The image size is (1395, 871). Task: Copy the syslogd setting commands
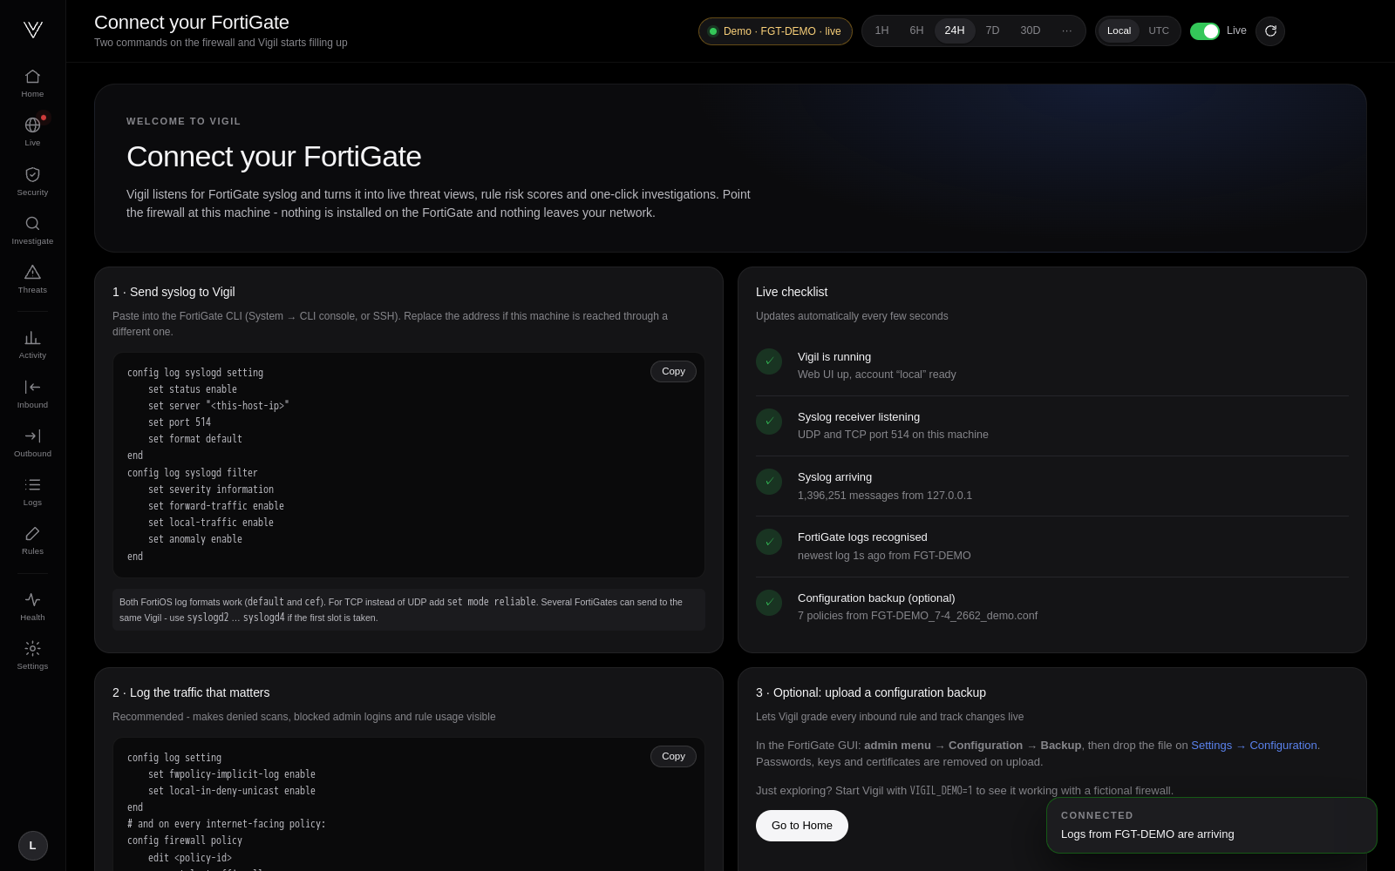[673, 371]
